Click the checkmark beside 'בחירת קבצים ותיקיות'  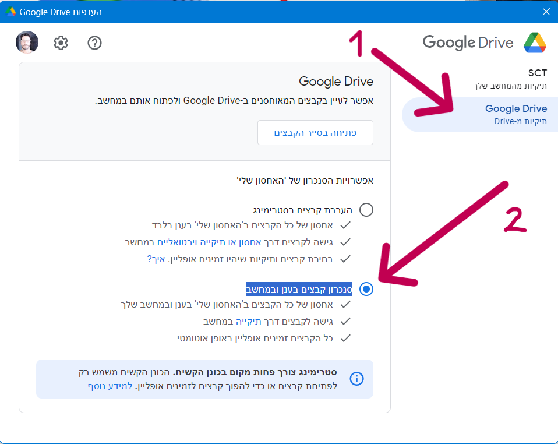tap(345, 259)
